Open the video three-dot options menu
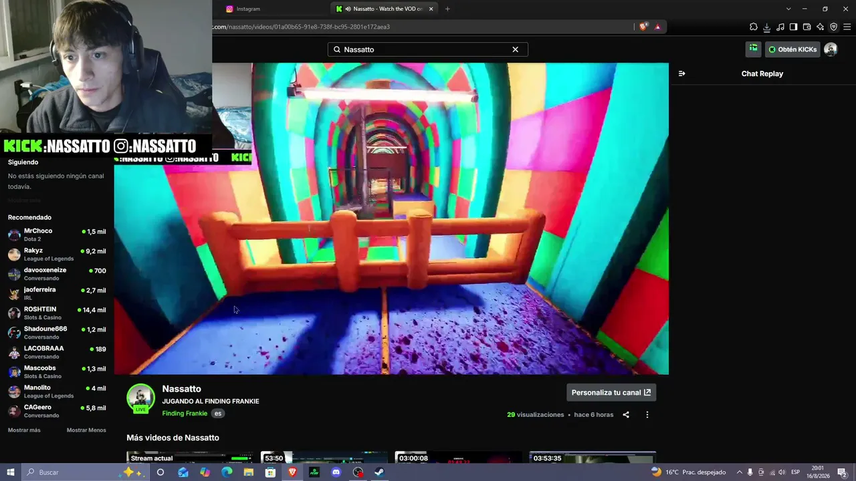This screenshot has height=481, width=856. [x=647, y=415]
